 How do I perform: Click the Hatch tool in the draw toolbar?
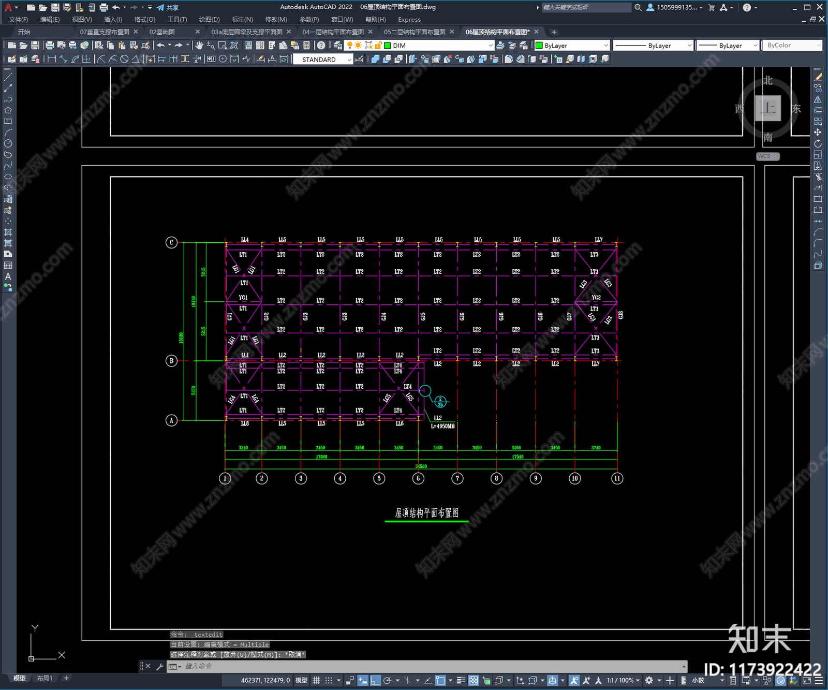8,232
